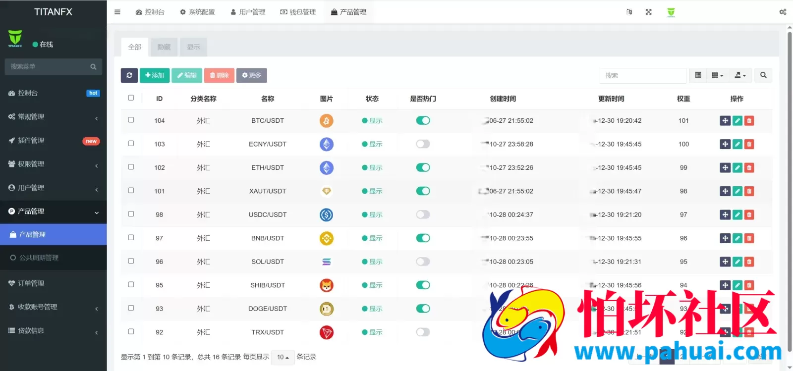This screenshot has width=793, height=371.
Task: Open settings gears icon at top right
Action: pos(783,12)
